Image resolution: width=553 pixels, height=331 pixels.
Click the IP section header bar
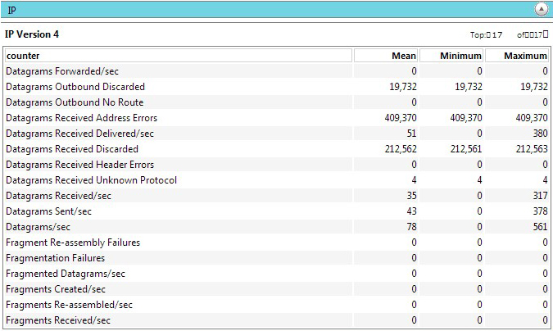(277, 10)
